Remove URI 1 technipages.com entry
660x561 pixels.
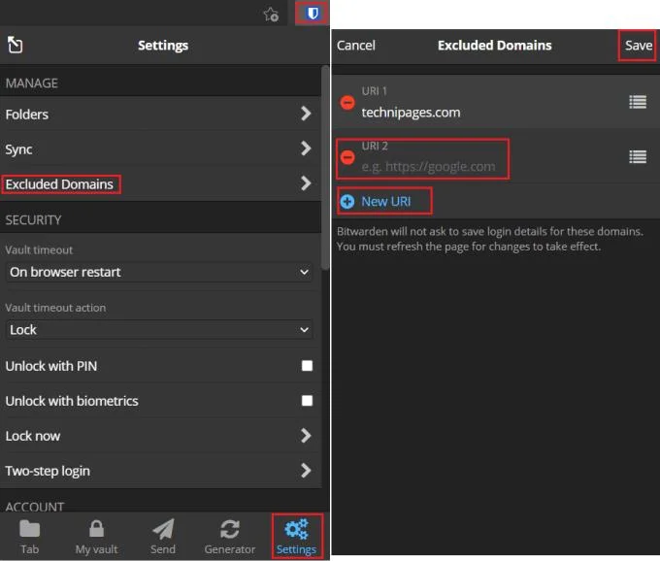click(x=347, y=102)
